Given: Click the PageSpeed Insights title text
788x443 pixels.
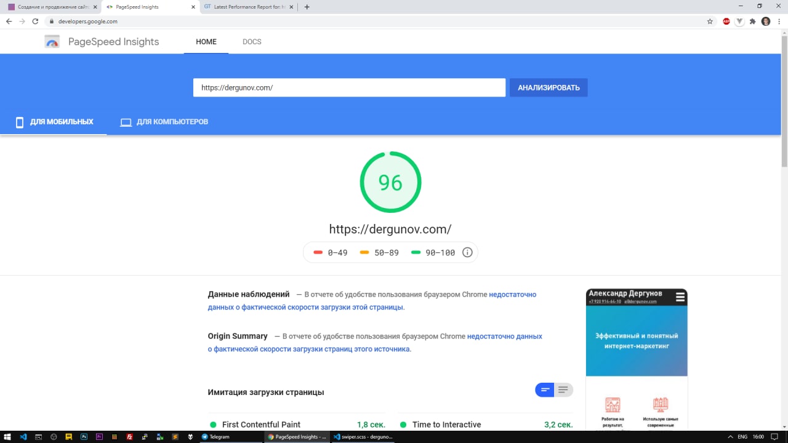Looking at the screenshot, I should (113, 42).
